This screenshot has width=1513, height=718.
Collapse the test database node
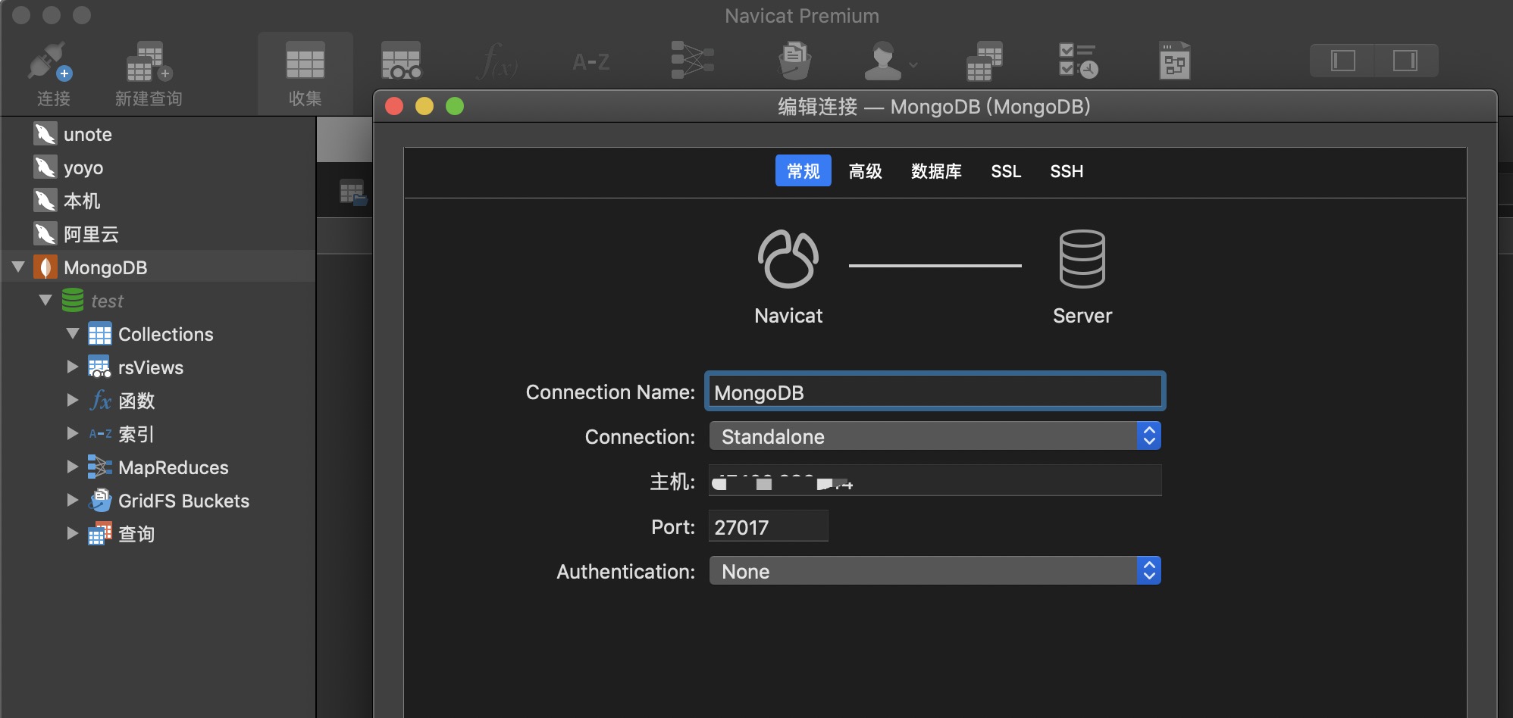pyautogui.click(x=45, y=300)
